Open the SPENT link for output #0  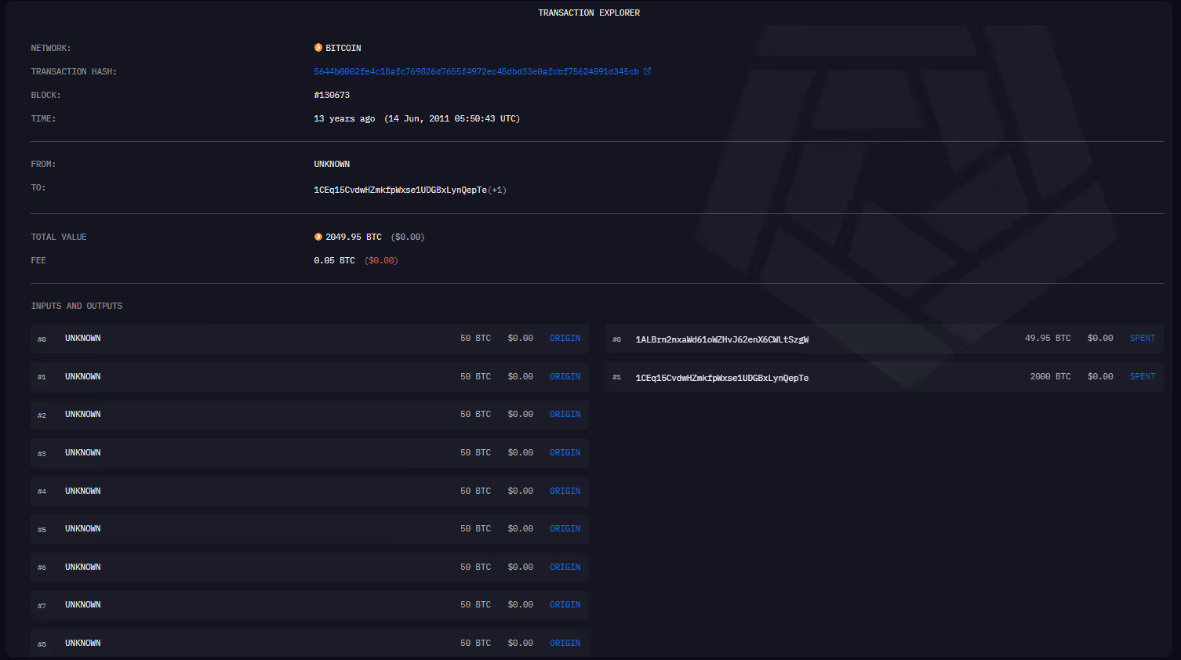point(1143,338)
